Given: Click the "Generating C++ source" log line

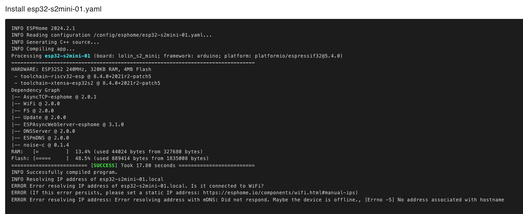Looking at the screenshot, I should 55,42.
